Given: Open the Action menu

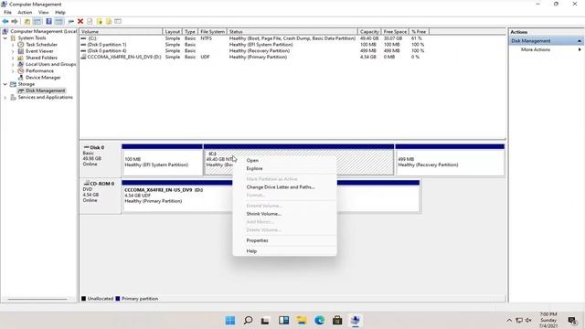Looking at the screenshot, I should tap(25, 12).
